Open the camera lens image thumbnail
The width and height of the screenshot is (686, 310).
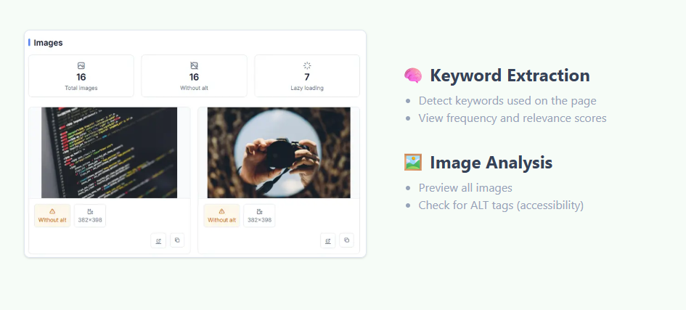[x=279, y=152]
